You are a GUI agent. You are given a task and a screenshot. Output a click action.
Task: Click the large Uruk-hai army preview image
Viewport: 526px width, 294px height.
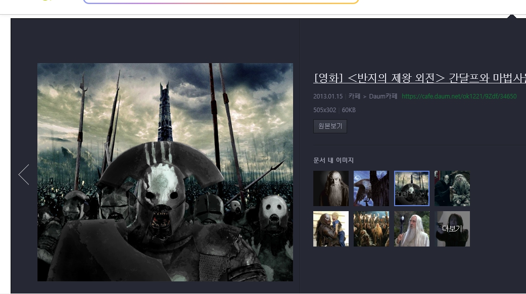click(x=165, y=172)
